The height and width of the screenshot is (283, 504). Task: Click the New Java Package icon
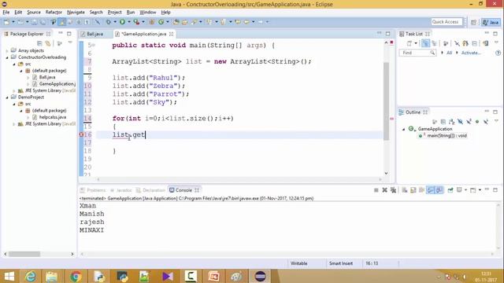tap(152, 22)
